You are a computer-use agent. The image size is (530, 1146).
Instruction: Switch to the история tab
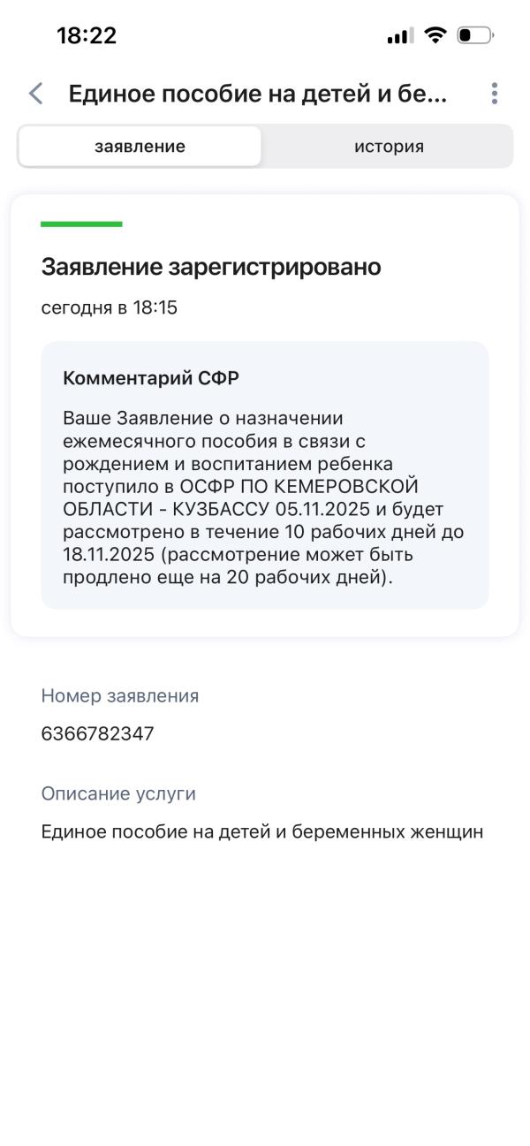click(x=388, y=146)
